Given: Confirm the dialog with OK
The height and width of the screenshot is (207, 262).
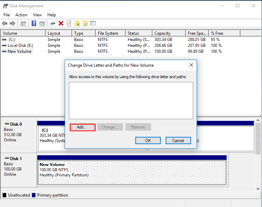Looking at the screenshot, I should tap(148, 141).
